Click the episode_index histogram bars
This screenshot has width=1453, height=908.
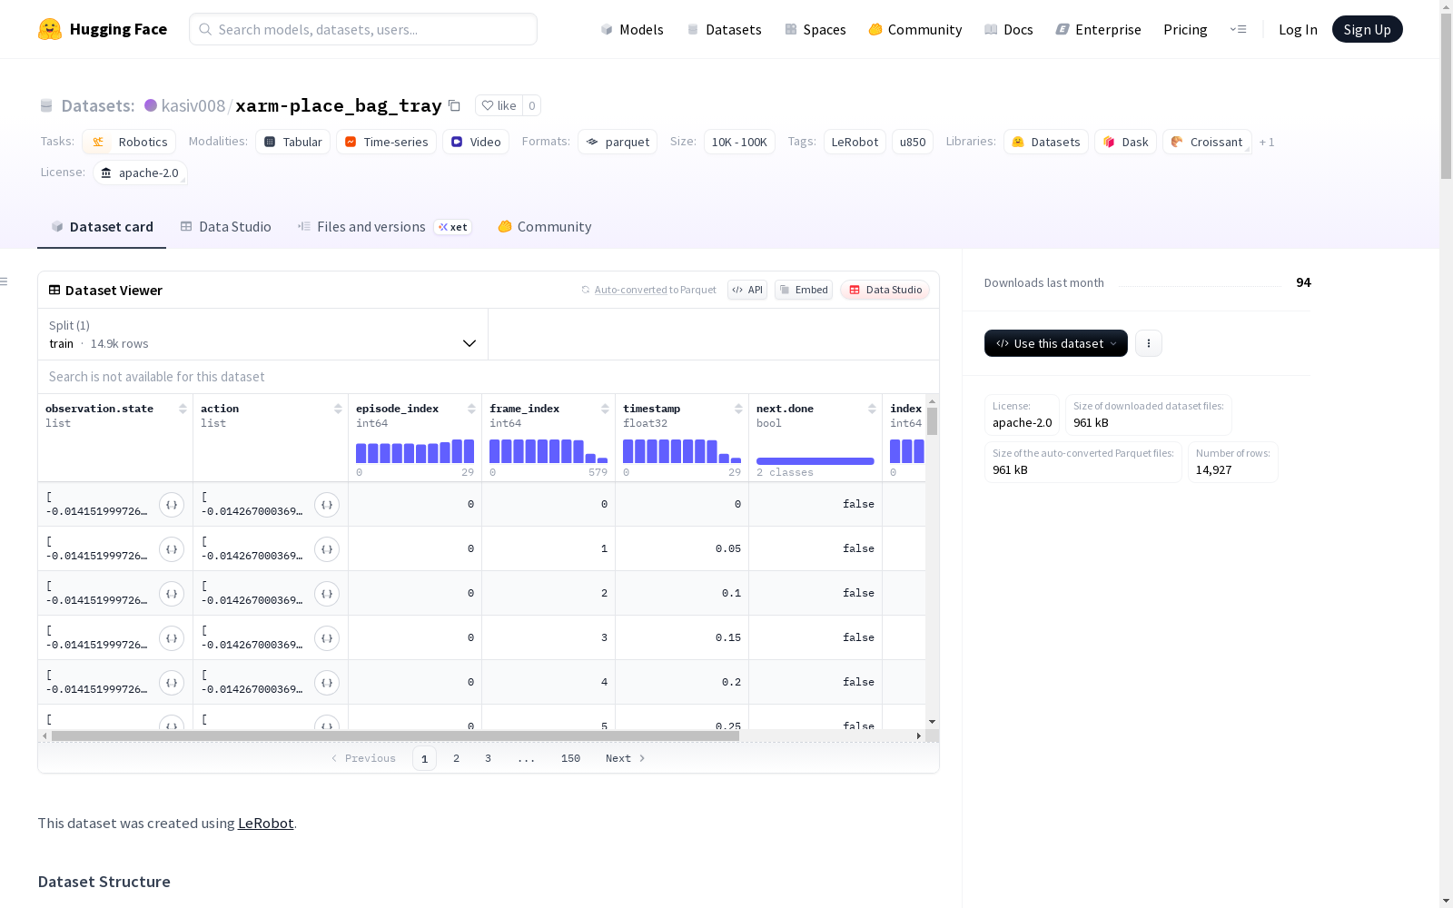pos(415,451)
